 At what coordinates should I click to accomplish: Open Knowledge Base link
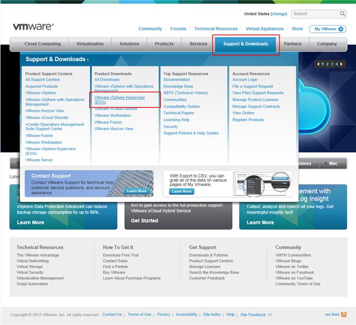pos(178,86)
